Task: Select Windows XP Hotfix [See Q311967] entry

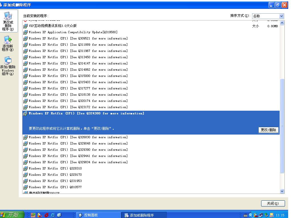Action: [x=151, y=51]
